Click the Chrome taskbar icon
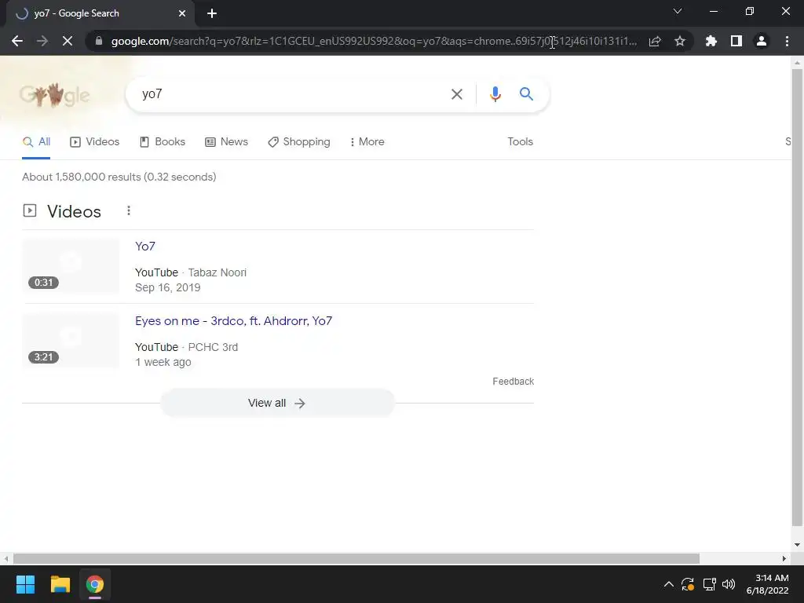This screenshot has width=804, height=603. pos(95,584)
